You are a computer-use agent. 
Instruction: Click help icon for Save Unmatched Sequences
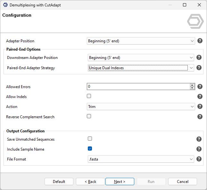click(199, 139)
